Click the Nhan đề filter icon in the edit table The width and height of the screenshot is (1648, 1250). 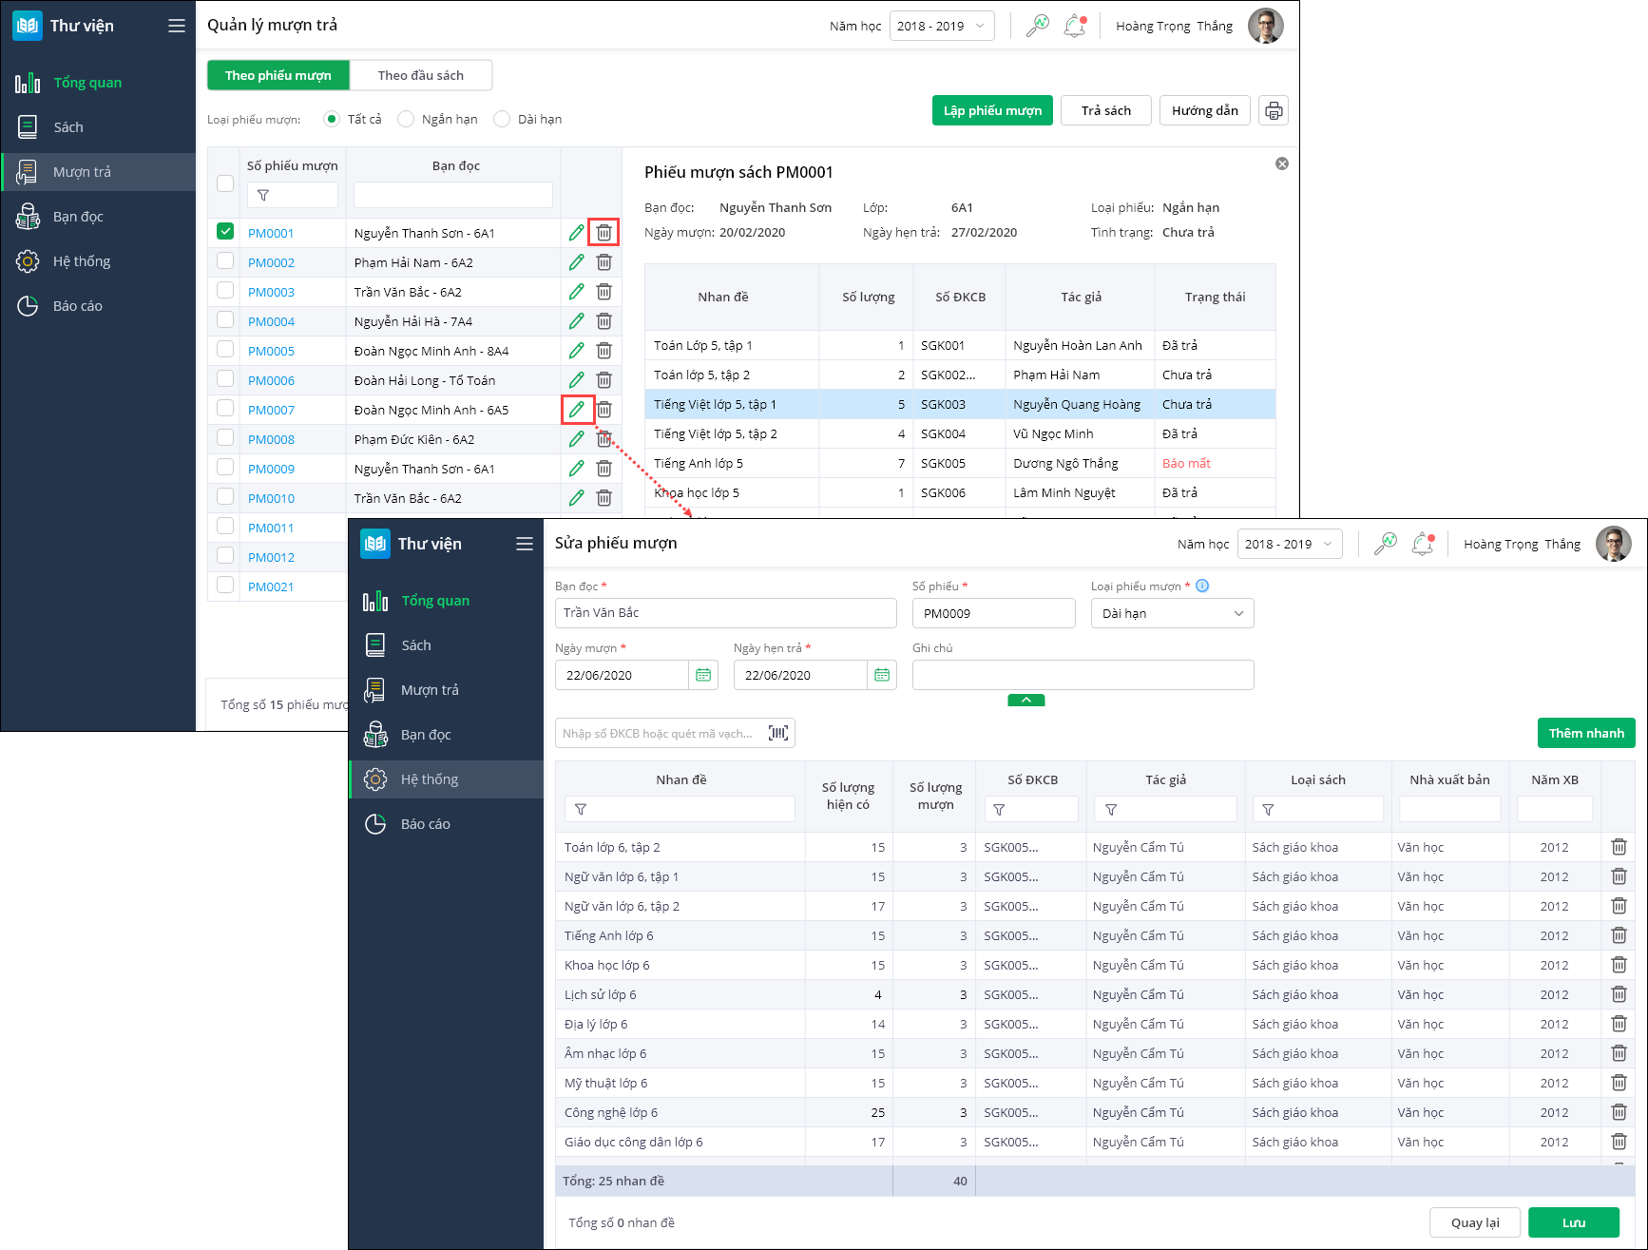coord(581,810)
